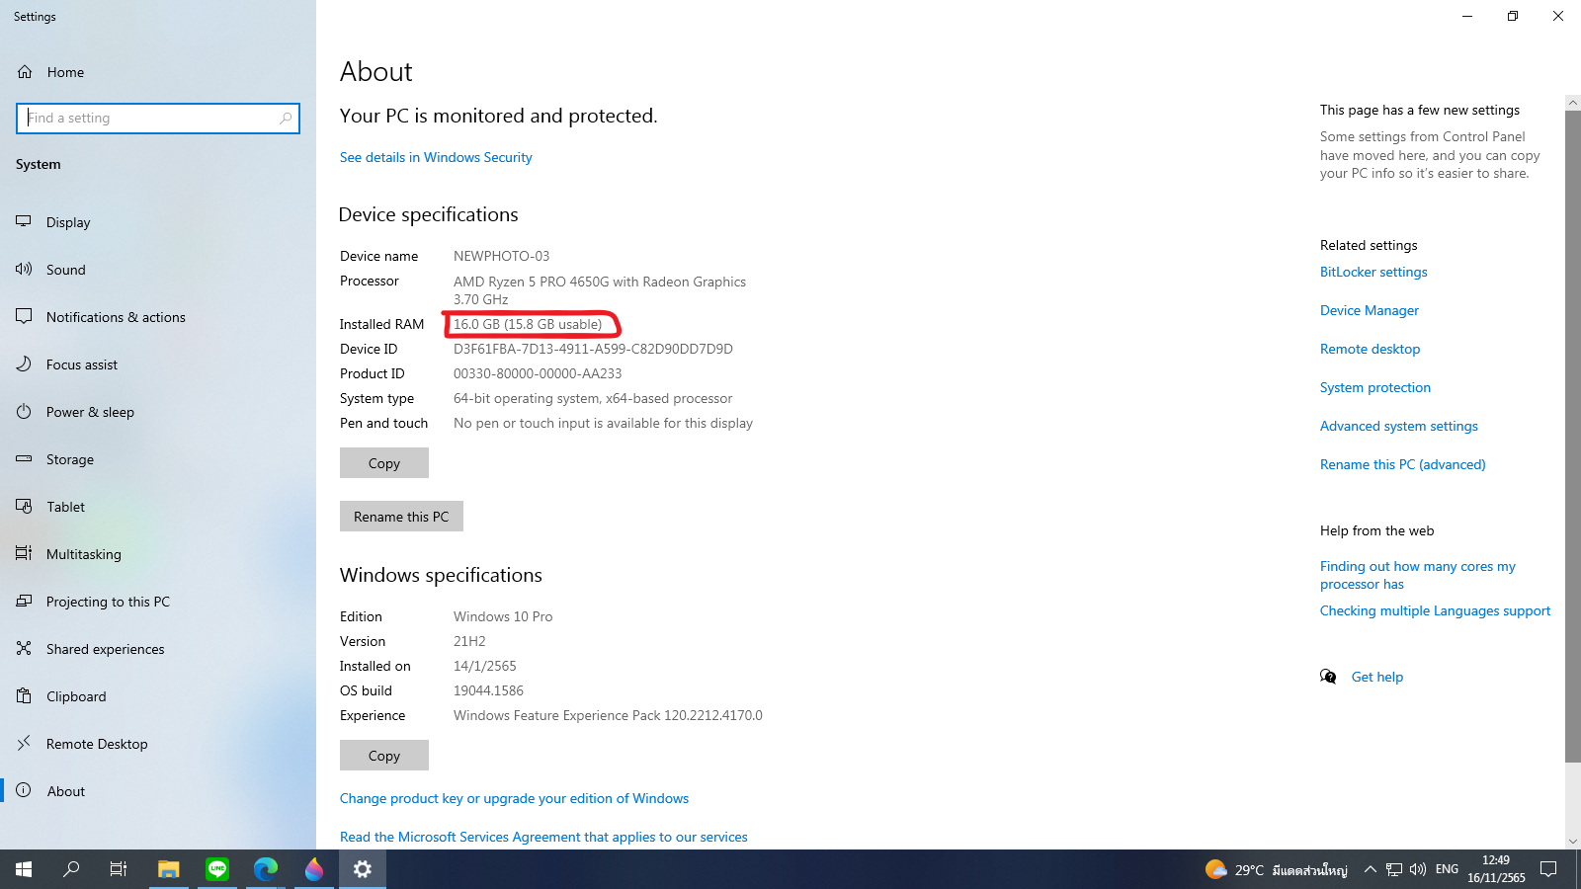This screenshot has height=889, width=1581.
Task: Open Multitasking settings
Action: pyautogui.click(x=83, y=554)
